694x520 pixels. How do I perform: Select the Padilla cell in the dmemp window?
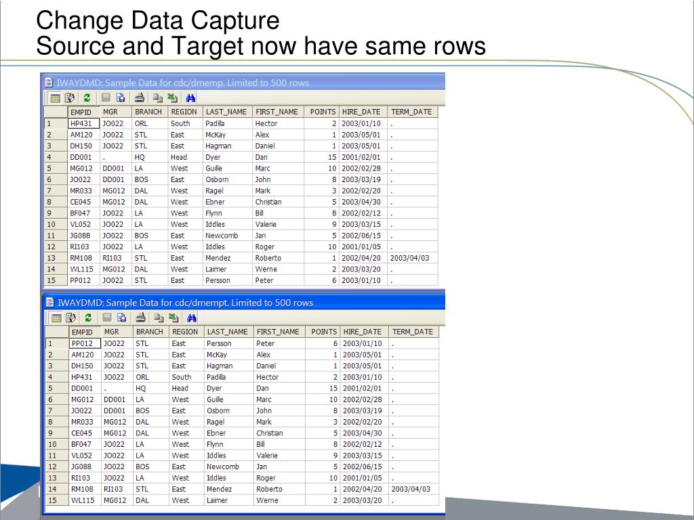tap(228, 123)
